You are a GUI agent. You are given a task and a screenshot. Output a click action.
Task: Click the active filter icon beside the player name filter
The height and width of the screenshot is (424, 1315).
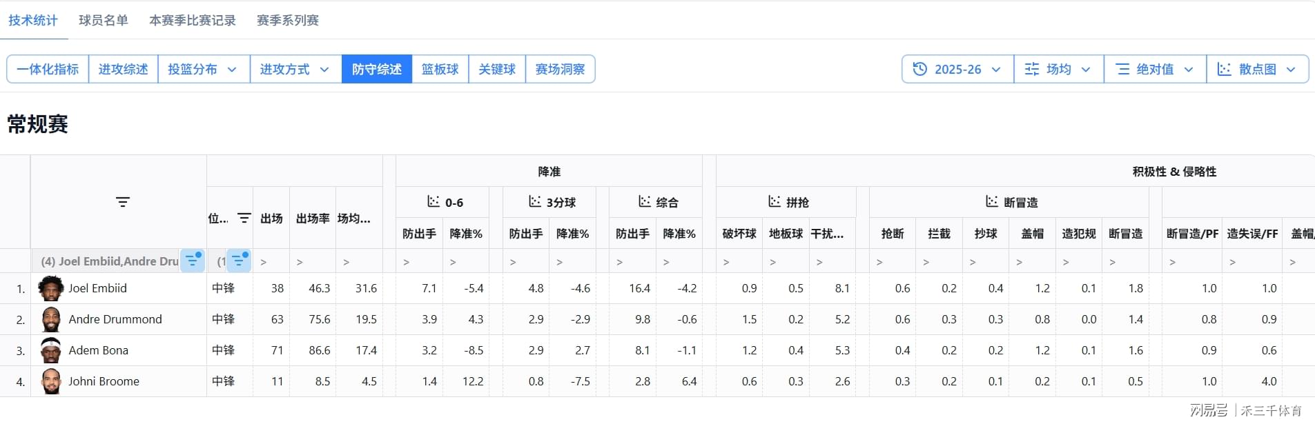[x=193, y=261]
